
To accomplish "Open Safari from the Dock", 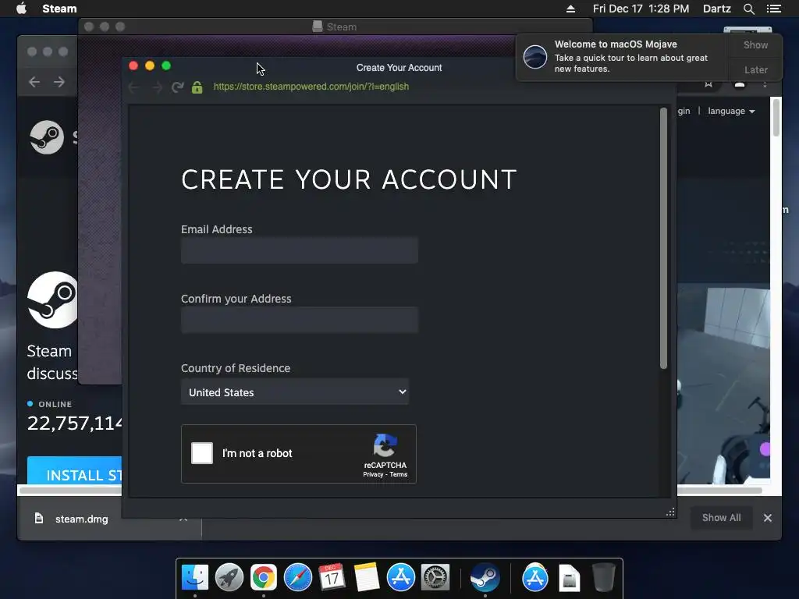I will pos(297,577).
